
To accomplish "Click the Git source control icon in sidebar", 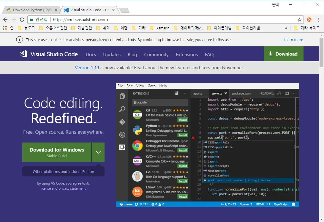I will (122, 122).
